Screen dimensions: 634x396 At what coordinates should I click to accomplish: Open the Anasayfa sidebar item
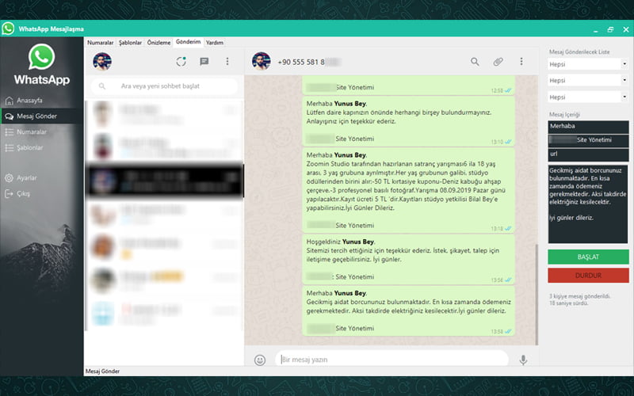click(29, 101)
